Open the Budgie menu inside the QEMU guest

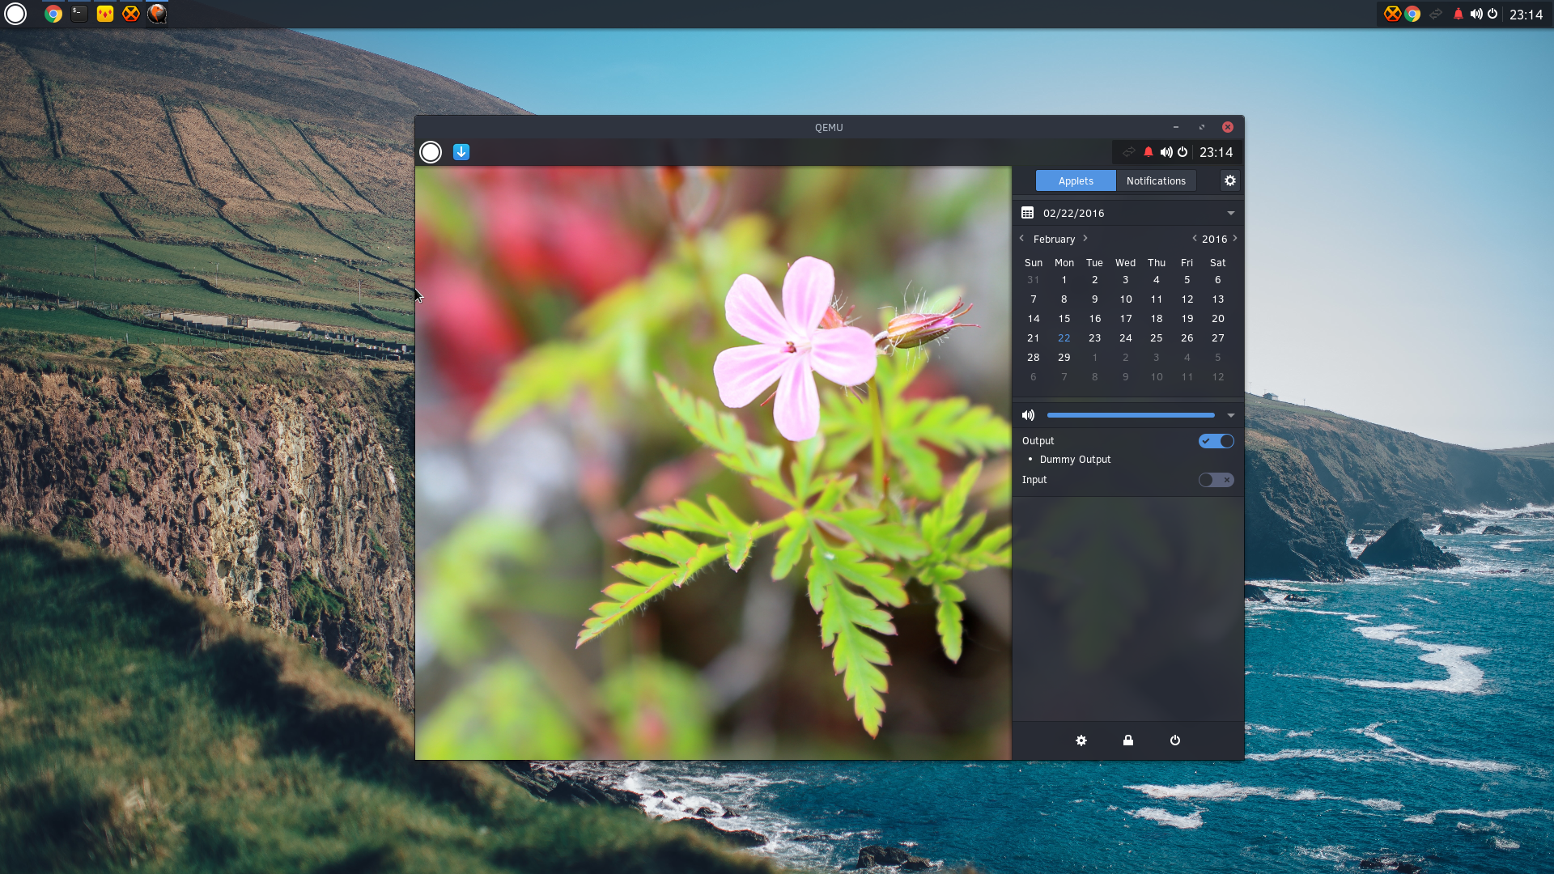pyautogui.click(x=431, y=152)
